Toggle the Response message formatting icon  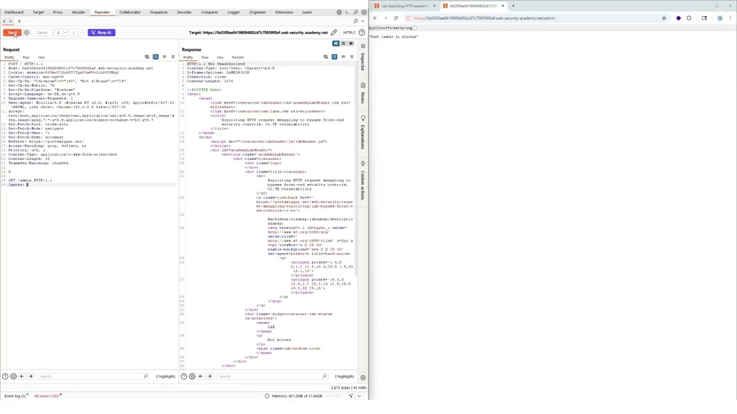tap(335, 57)
